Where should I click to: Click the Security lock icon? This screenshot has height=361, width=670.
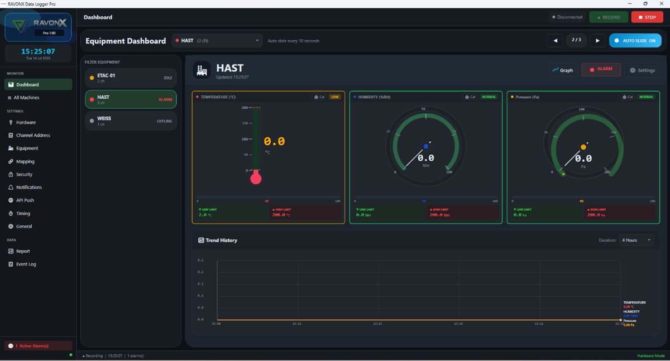(11, 174)
